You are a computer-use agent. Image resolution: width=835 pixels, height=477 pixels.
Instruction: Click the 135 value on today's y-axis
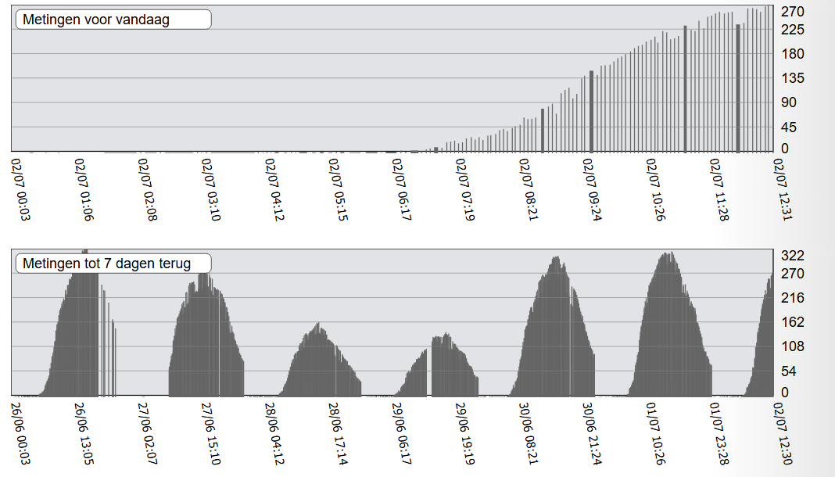point(794,78)
